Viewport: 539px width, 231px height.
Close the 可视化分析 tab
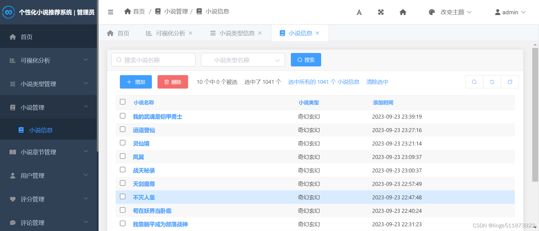click(x=190, y=33)
